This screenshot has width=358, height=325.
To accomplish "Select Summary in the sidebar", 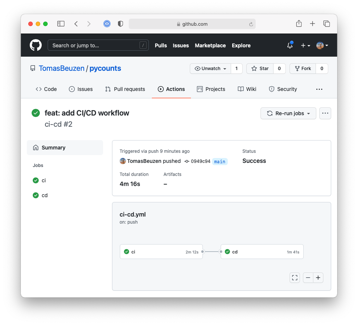I will (x=65, y=148).
